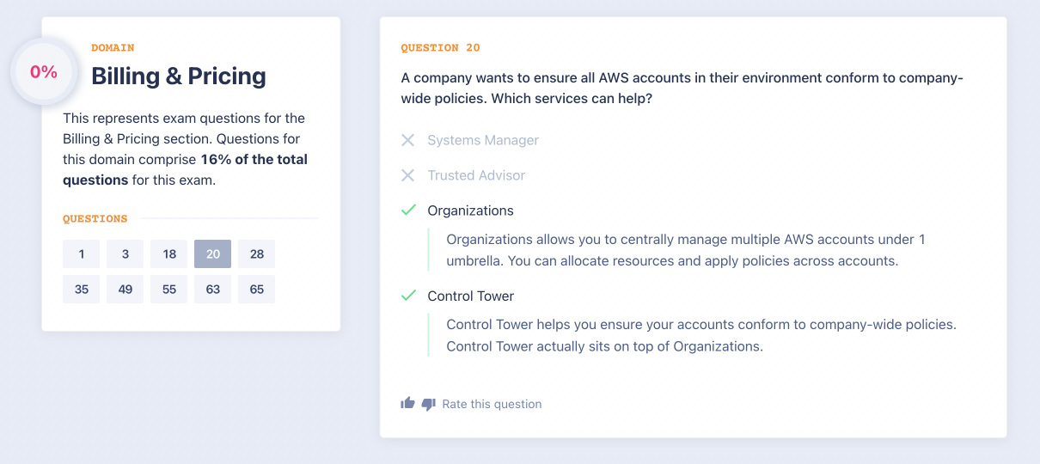
Task: Select the Trusted Advisor answer option
Action: pyautogui.click(x=475, y=175)
